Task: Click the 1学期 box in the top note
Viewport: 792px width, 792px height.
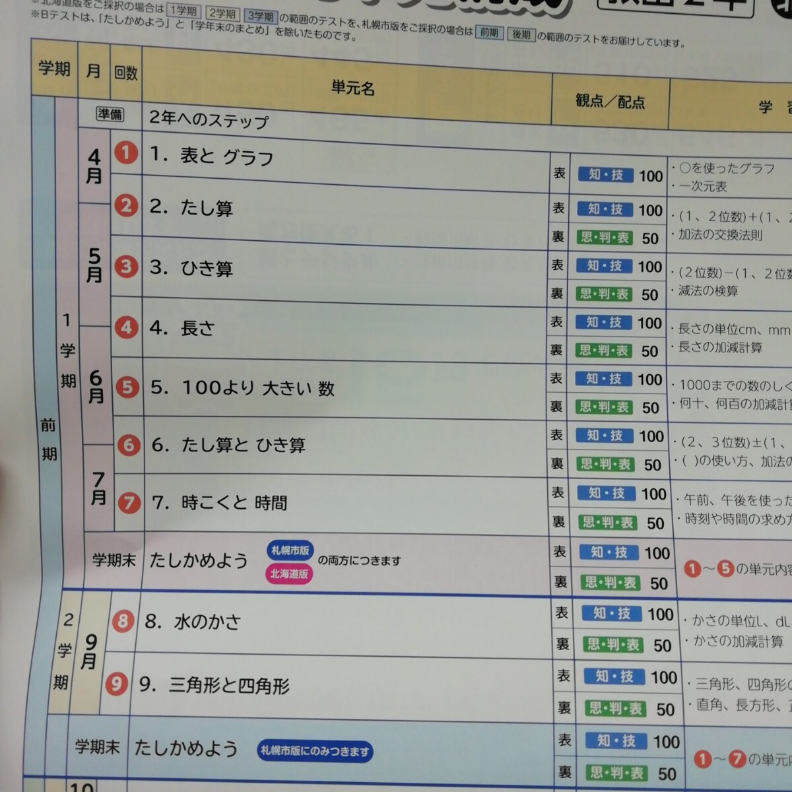Action: (x=183, y=11)
